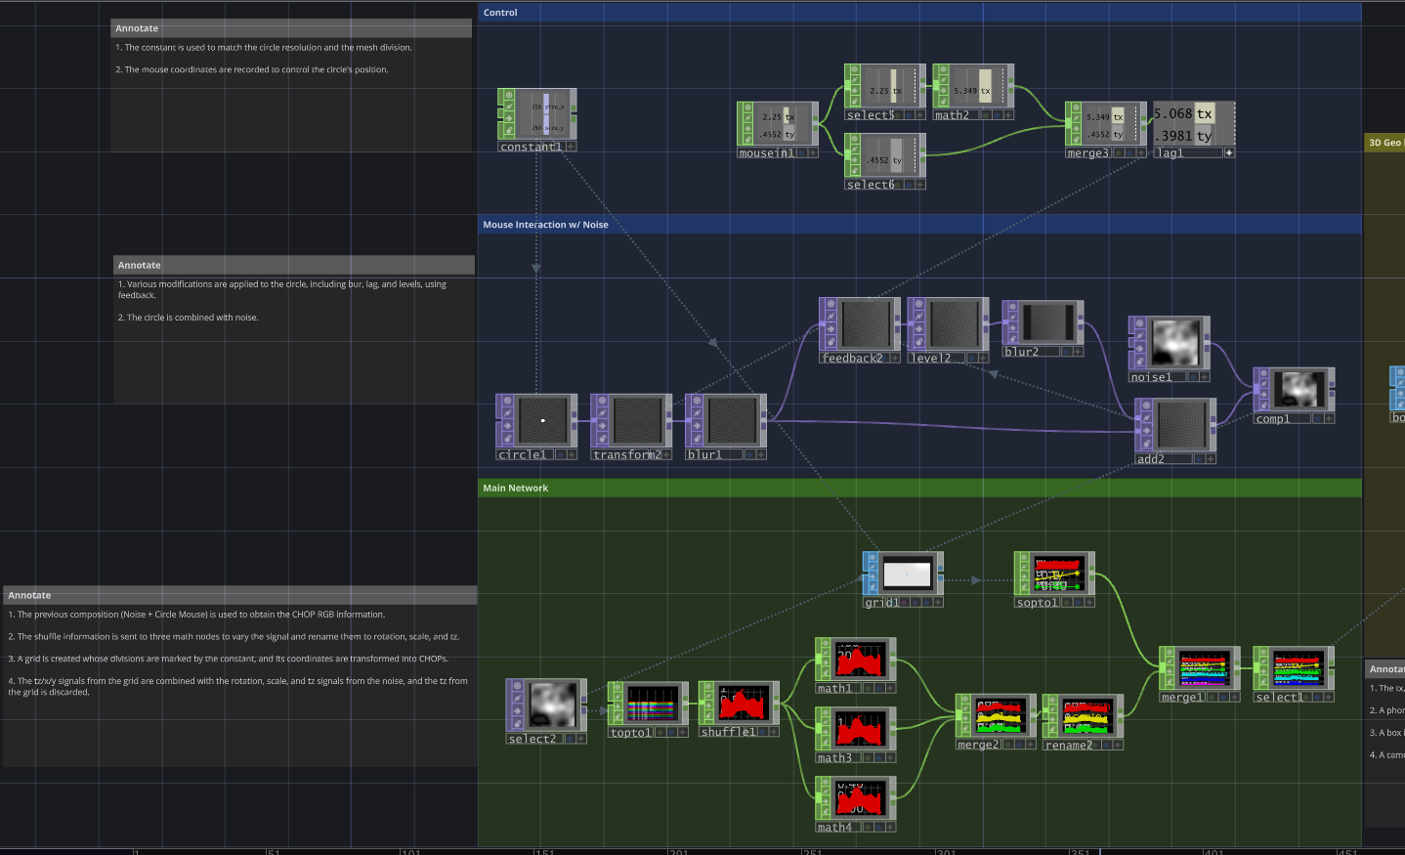Click the plus viewer-active icon on comp1
This screenshot has width=1405, height=855.
pos(1329,418)
